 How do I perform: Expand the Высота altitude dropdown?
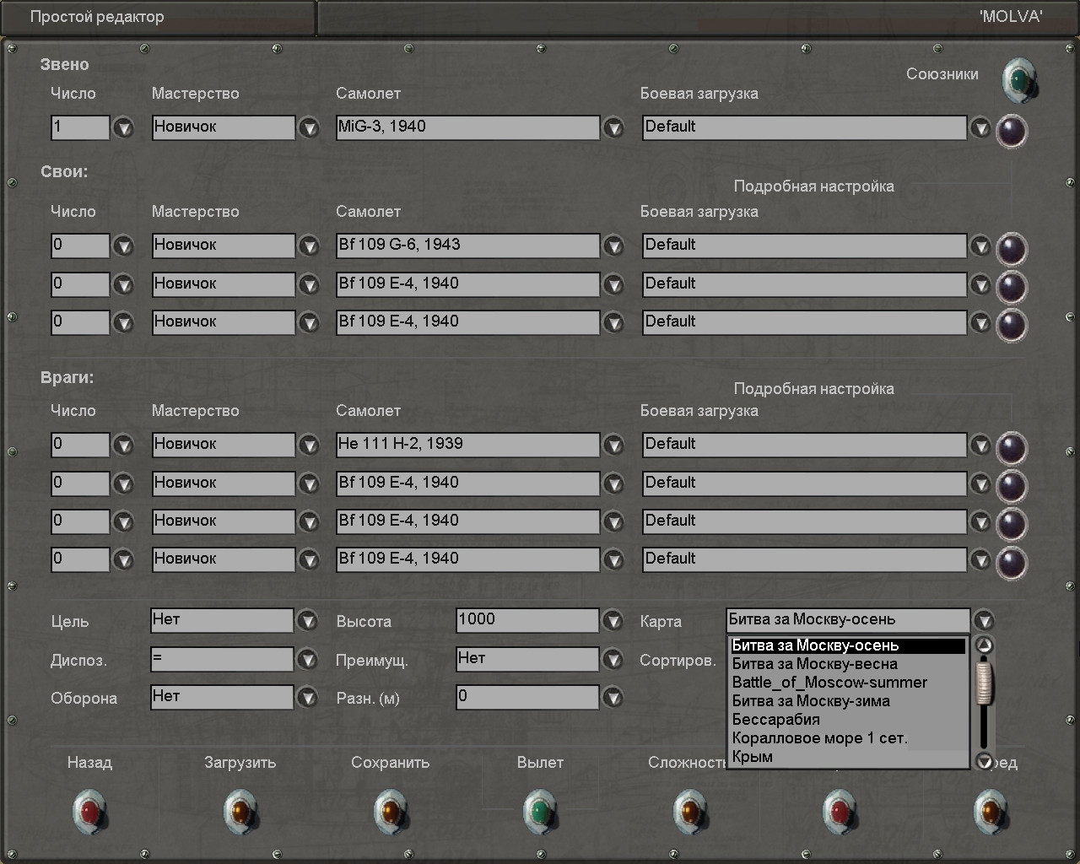[x=613, y=622]
